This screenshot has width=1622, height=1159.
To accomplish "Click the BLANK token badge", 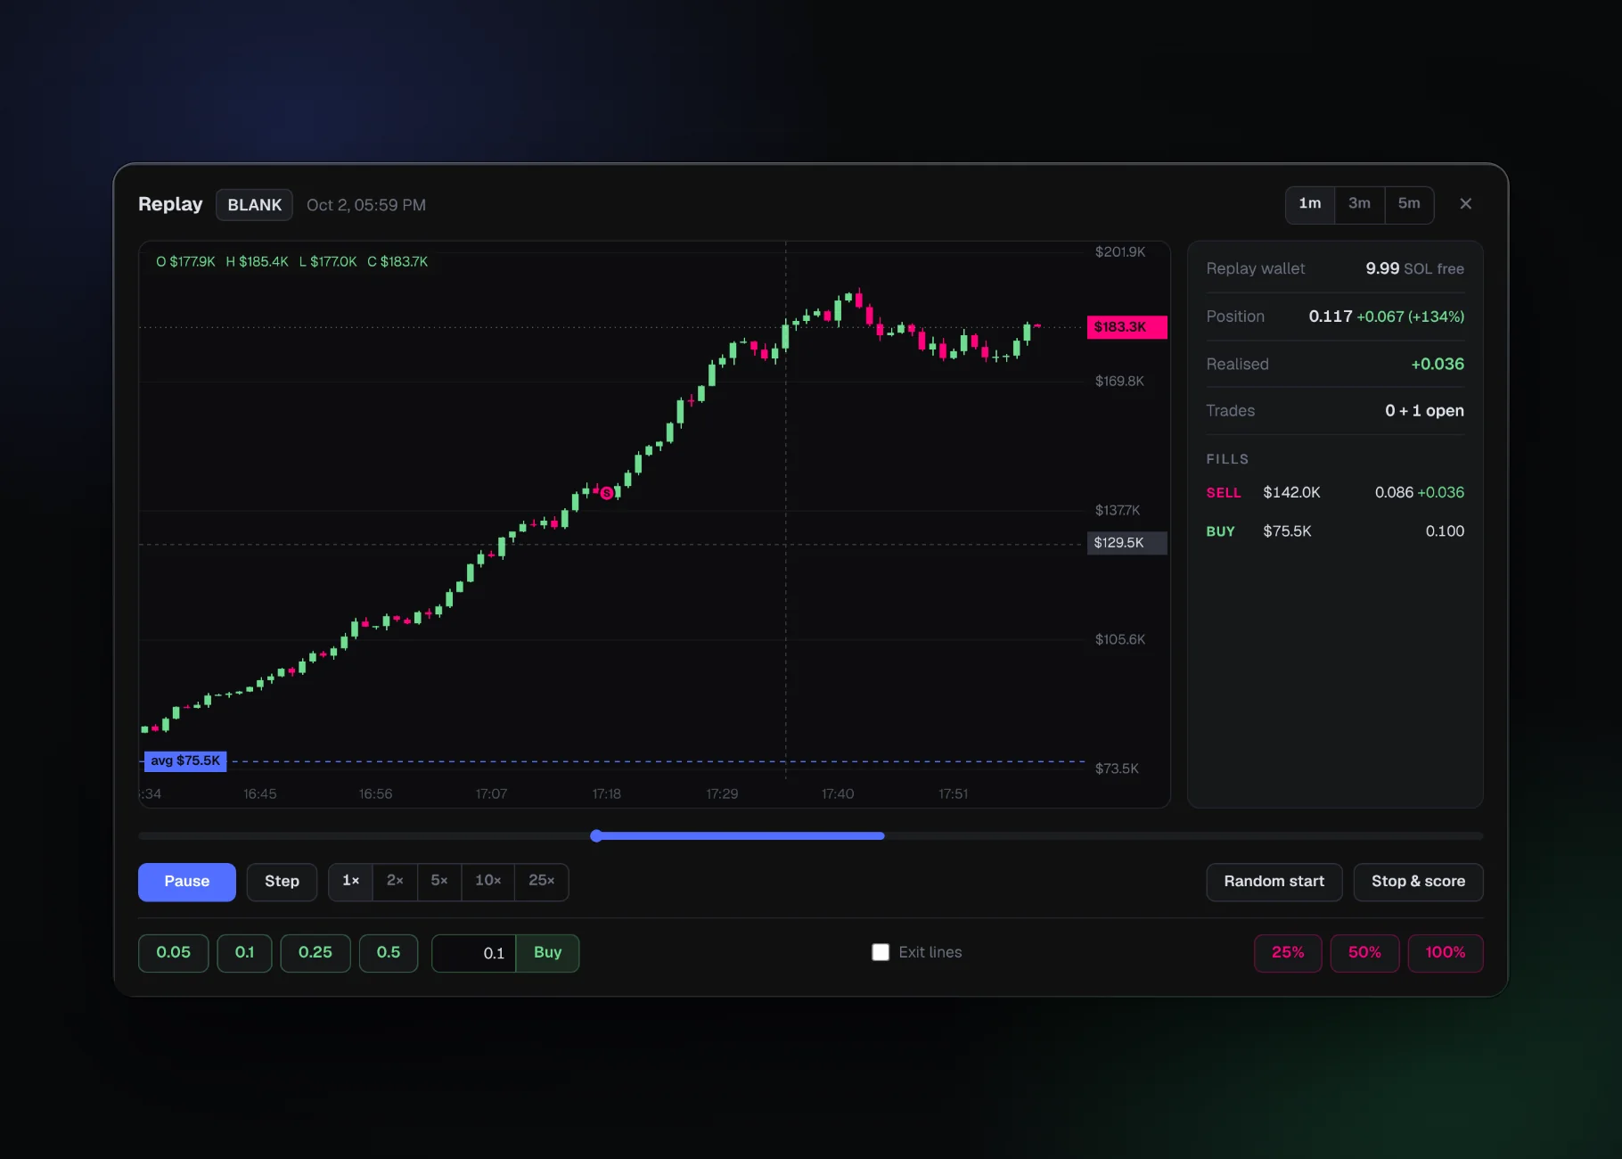I will pyautogui.click(x=254, y=205).
